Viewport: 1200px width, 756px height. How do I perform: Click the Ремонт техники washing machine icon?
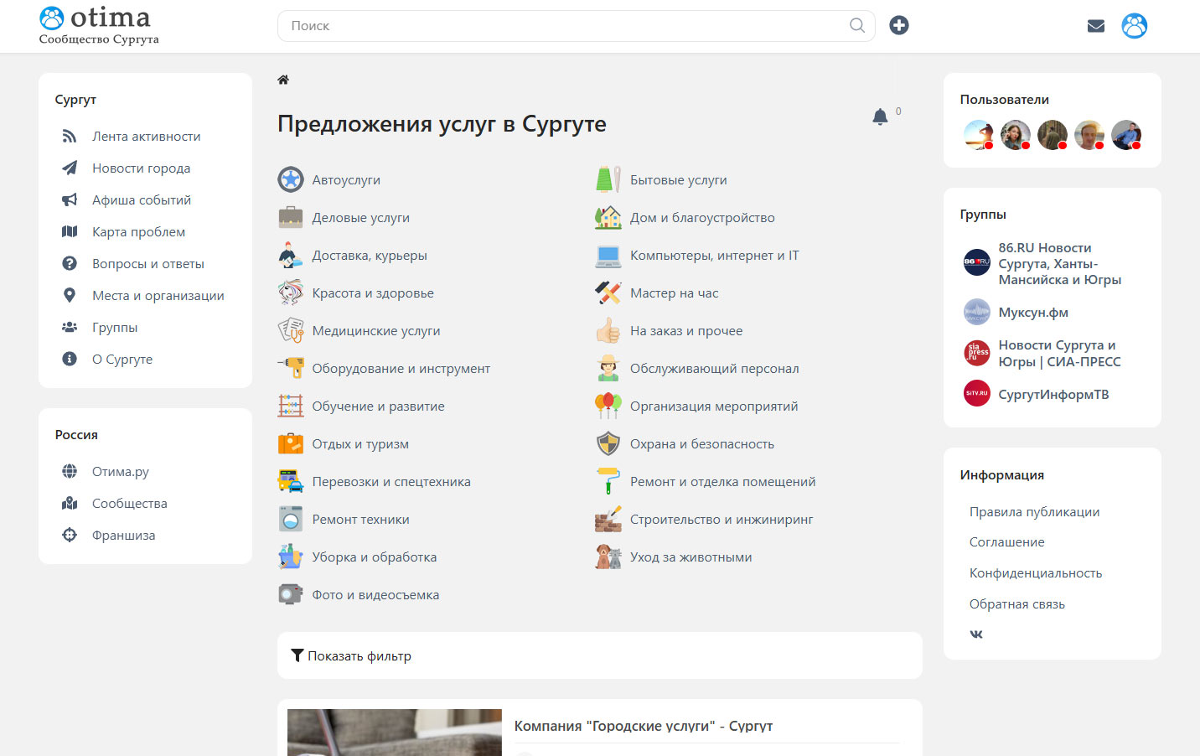291,519
